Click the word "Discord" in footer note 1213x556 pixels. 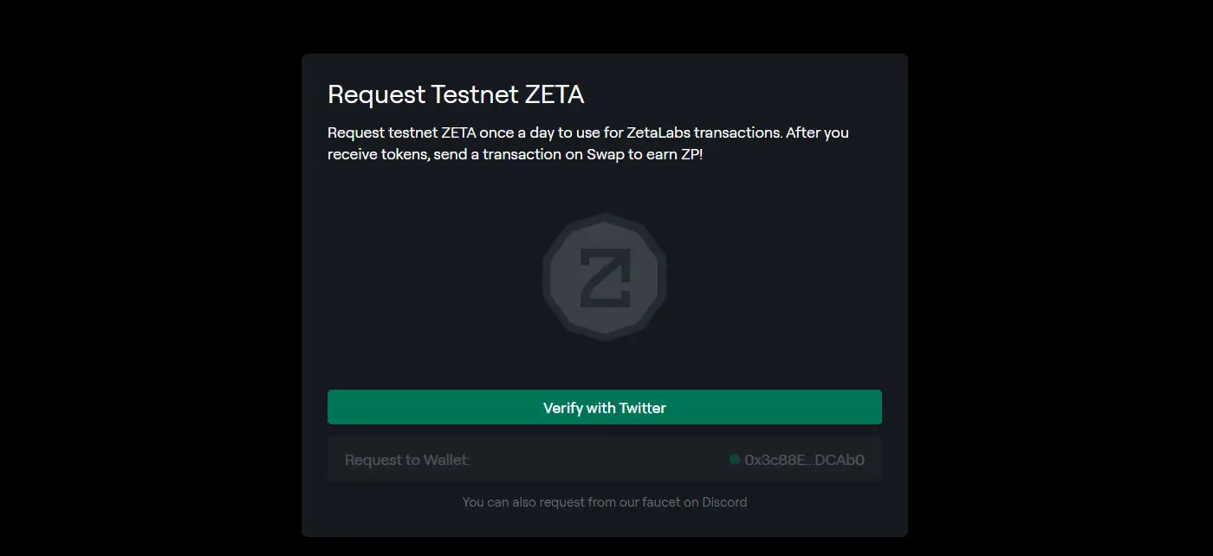tap(723, 502)
